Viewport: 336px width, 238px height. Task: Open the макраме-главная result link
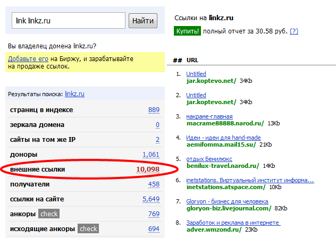(x=209, y=116)
